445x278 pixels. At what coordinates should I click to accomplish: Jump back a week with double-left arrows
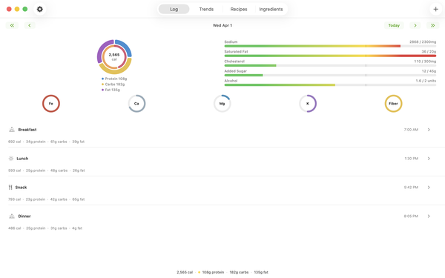point(12,25)
